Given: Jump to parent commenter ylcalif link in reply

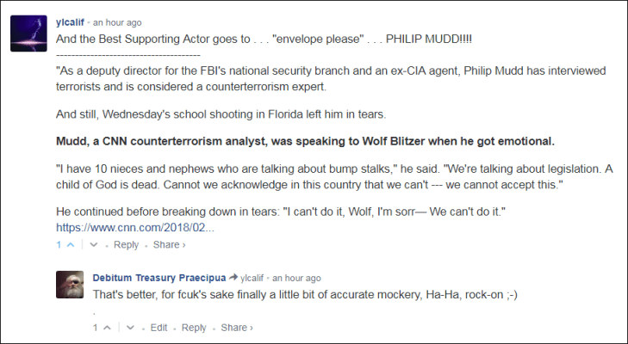Looking at the screenshot, I should [253, 279].
